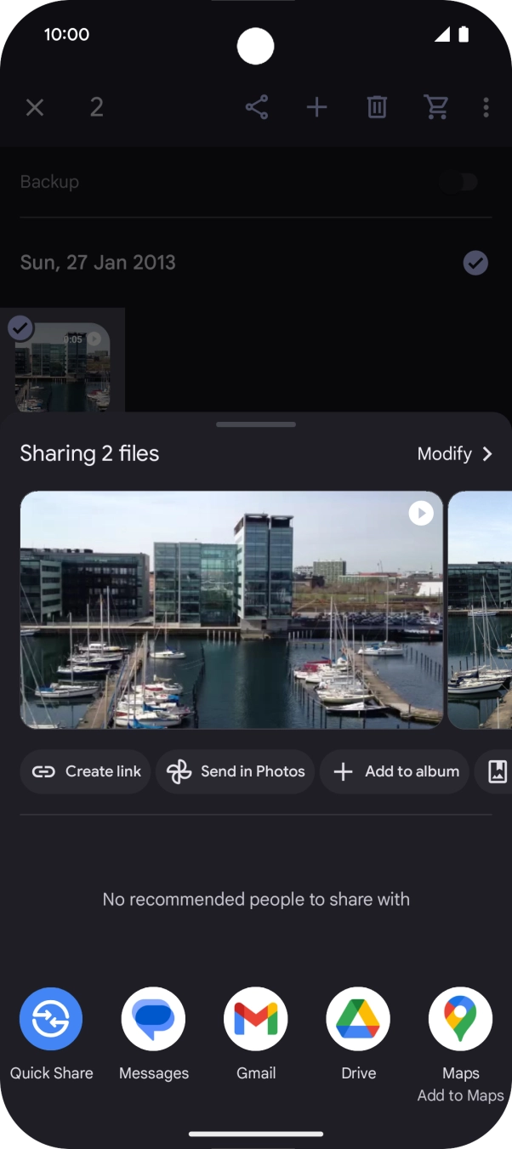Uncheck the Sun, 27 Jan 2013 date checkmark
Image resolution: width=512 pixels, height=1149 pixels.
tap(475, 263)
